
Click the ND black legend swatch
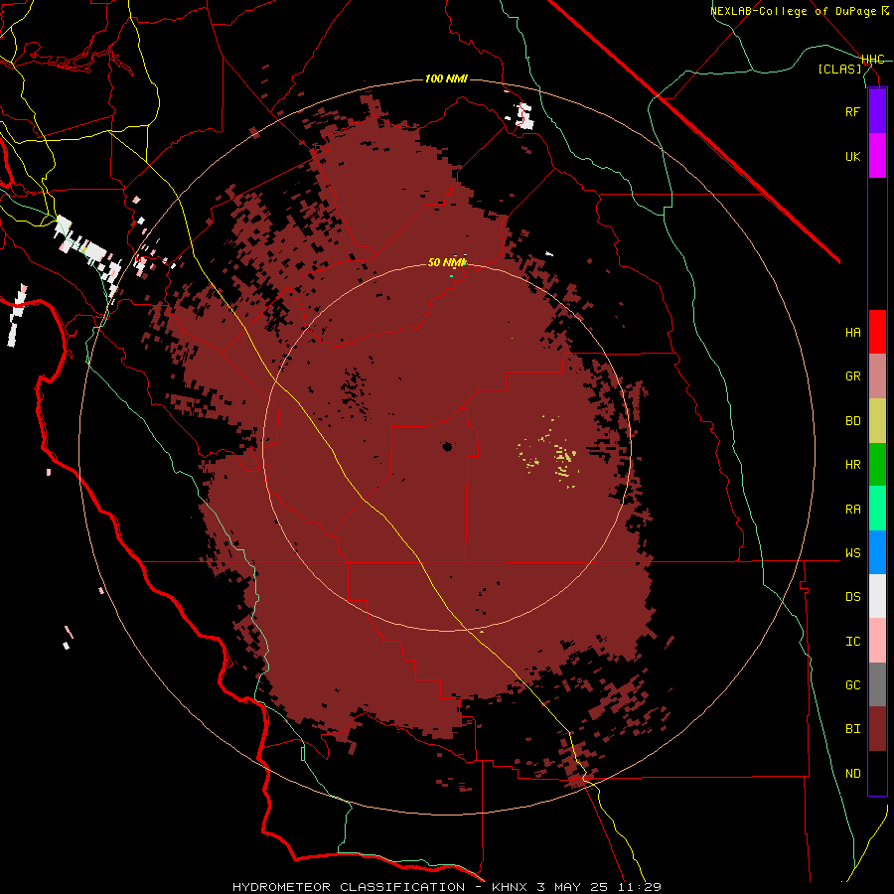877,773
